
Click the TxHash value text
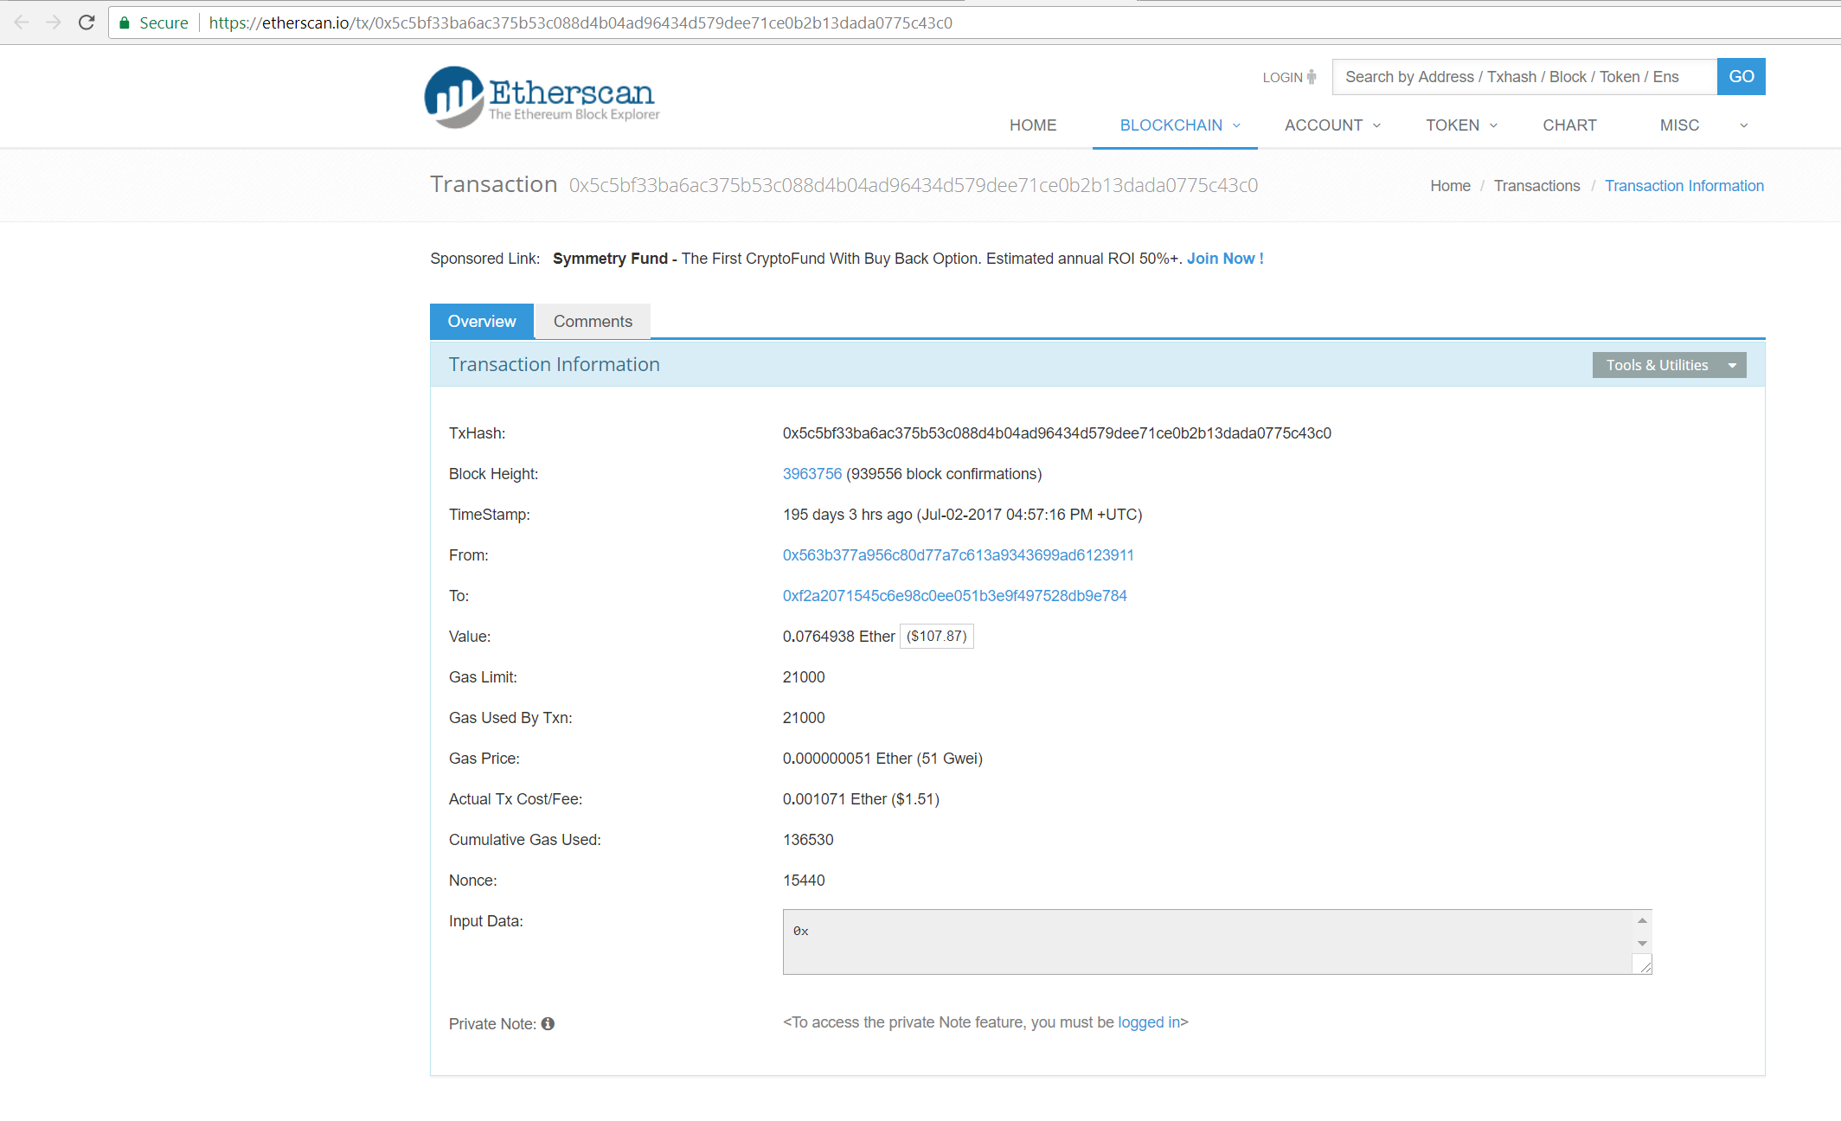1056,433
